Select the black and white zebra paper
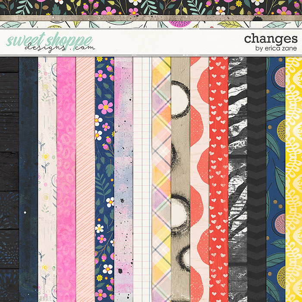302x302 pixels. pyautogui.click(x=238, y=179)
